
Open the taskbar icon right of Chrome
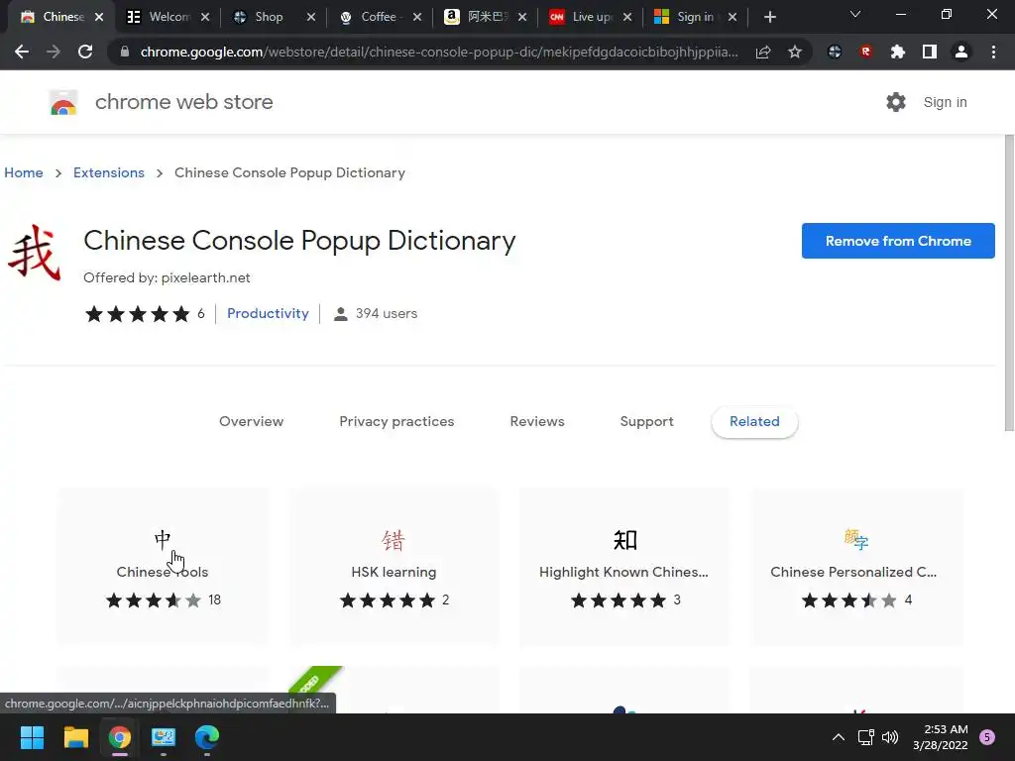pos(164,736)
